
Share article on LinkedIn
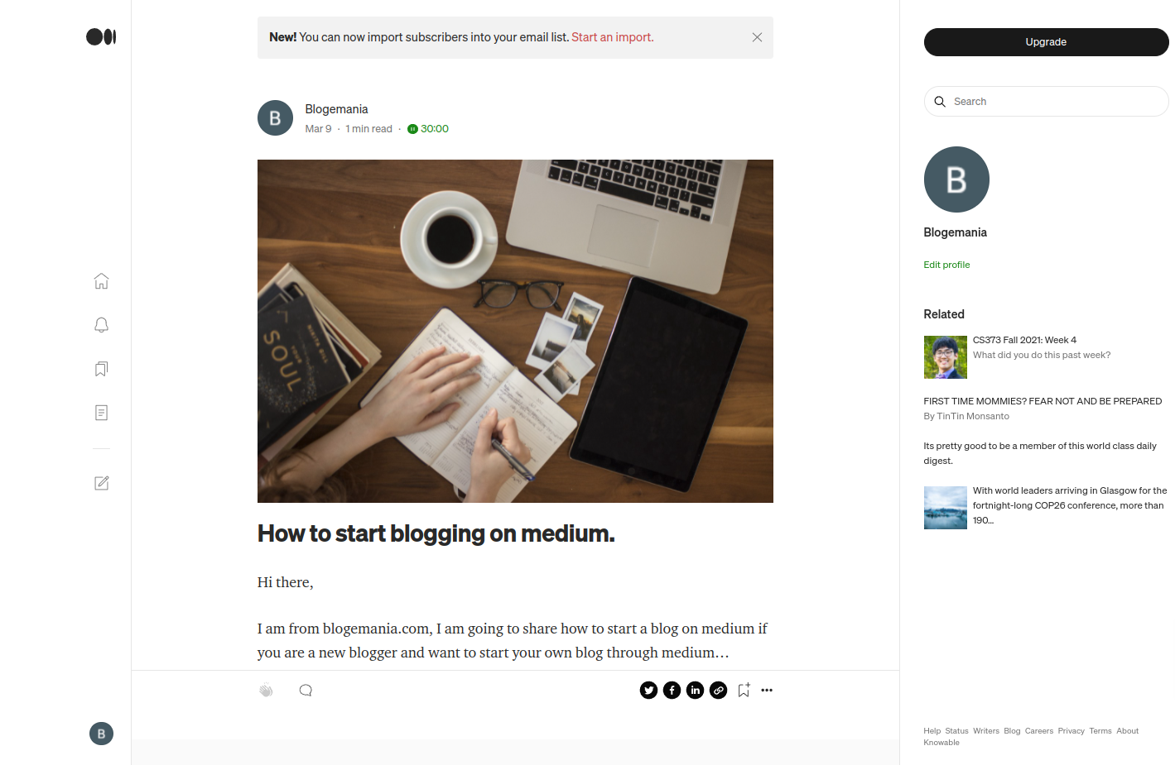click(x=695, y=690)
